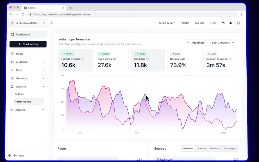Collapse sidebar with the left chevron icon
The image size is (259, 162).
pyautogui.click(x=51, y=23)
